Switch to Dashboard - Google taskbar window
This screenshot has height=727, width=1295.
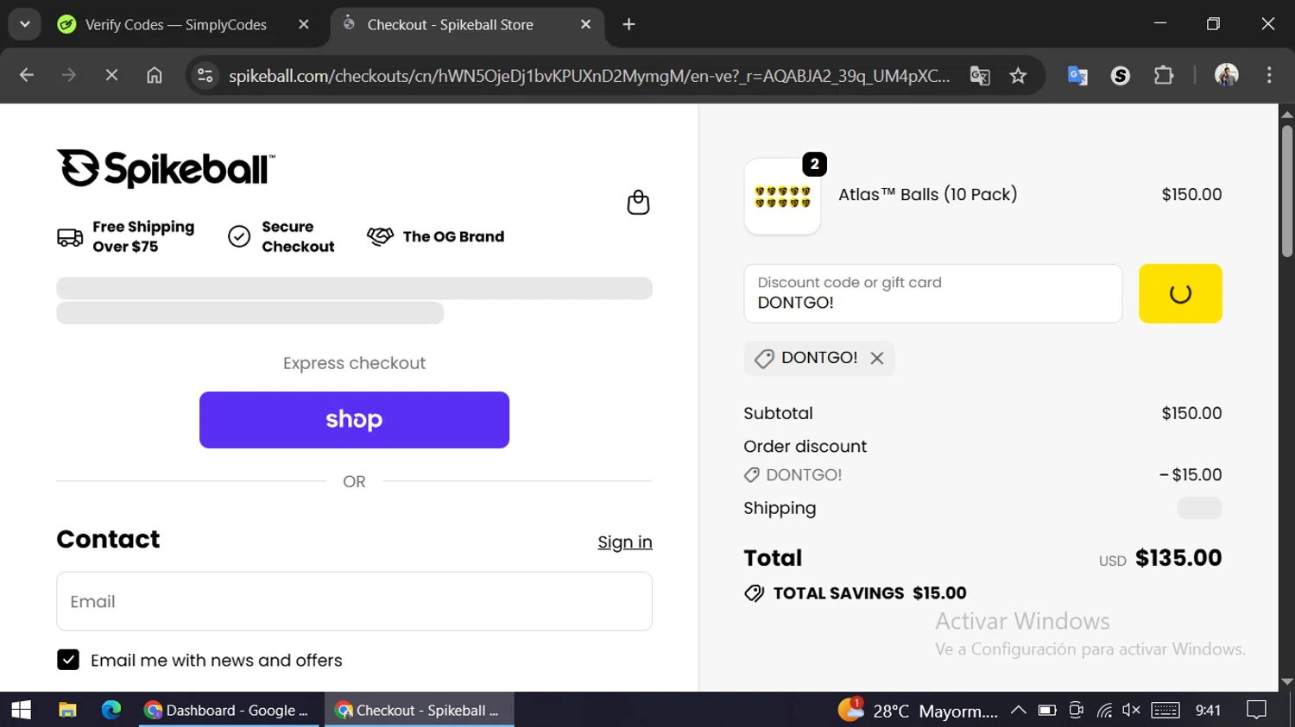(229, 710)
